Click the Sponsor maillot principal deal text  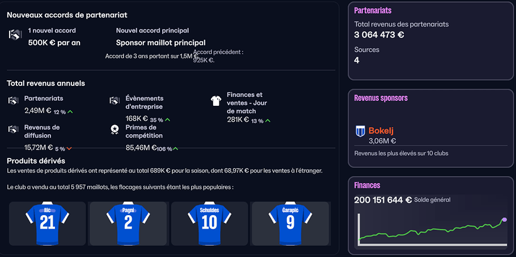[160, 42]
